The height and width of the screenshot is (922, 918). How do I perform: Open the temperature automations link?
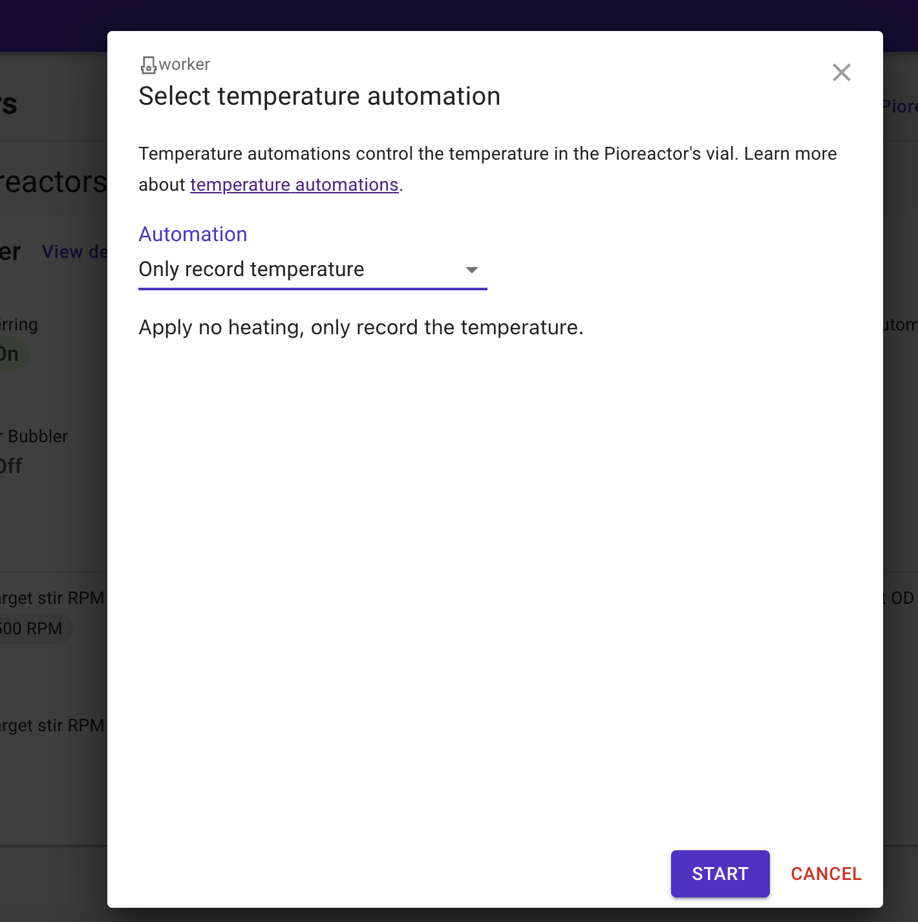[294, 185]
